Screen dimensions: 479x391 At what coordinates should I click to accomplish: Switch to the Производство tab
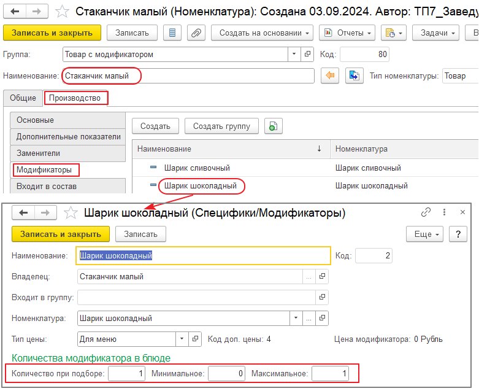coord(75,98)
